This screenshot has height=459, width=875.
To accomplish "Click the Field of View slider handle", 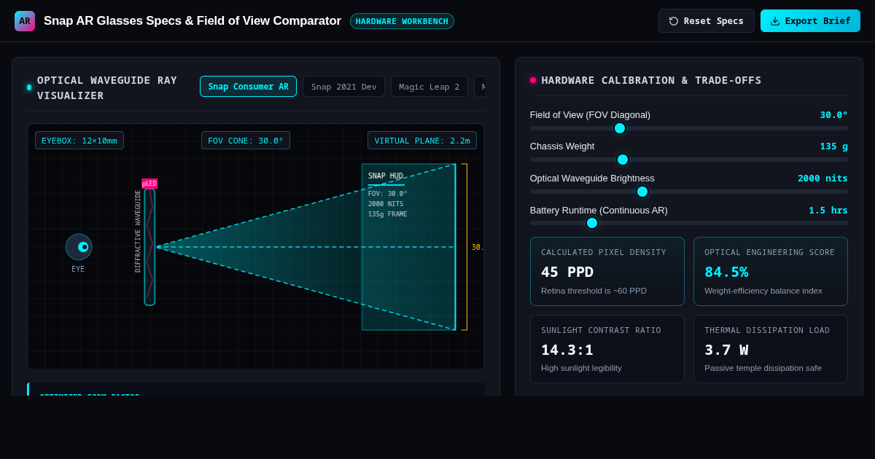I will 620,128.
